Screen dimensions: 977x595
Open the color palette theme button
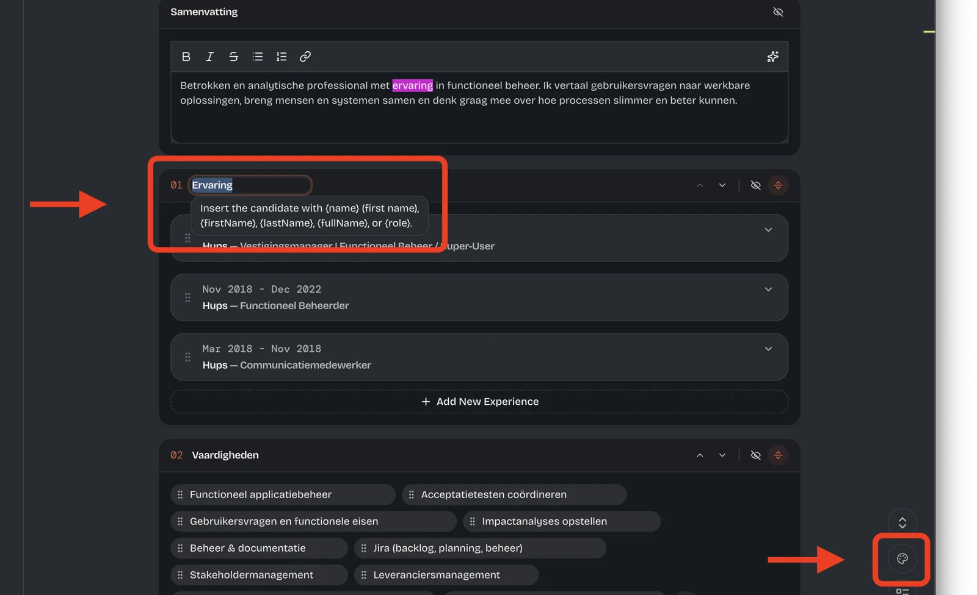coord(902,559)
